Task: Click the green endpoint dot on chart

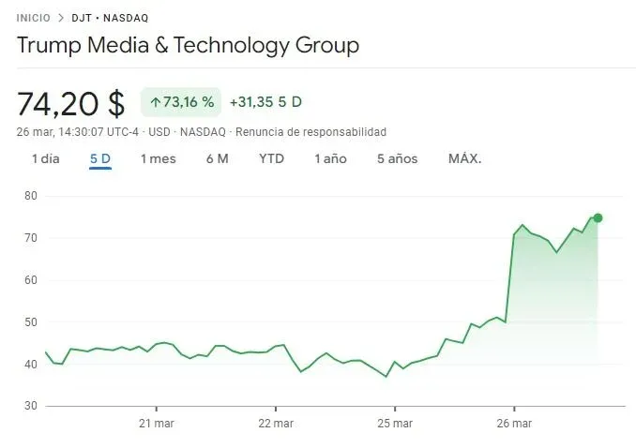Action: click(598, 217)
